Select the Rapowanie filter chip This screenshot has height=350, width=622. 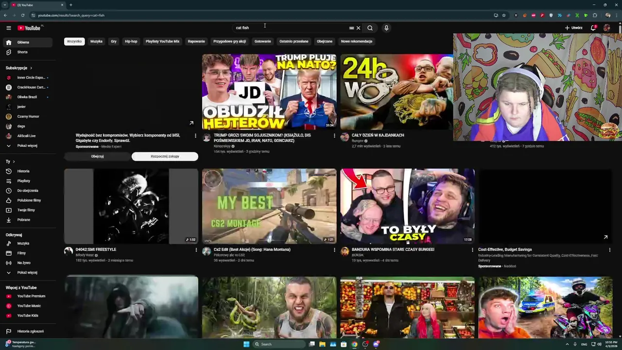[196, 41]
